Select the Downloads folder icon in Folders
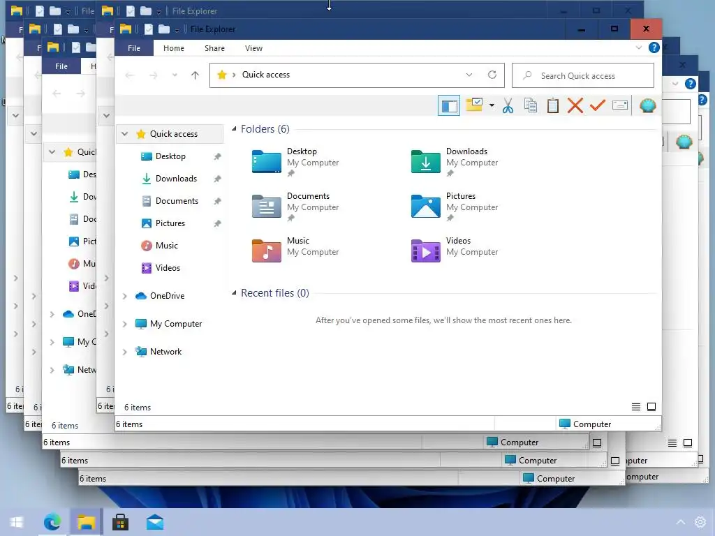This screenshot has width=715, height=536. (x=425, y=162)
